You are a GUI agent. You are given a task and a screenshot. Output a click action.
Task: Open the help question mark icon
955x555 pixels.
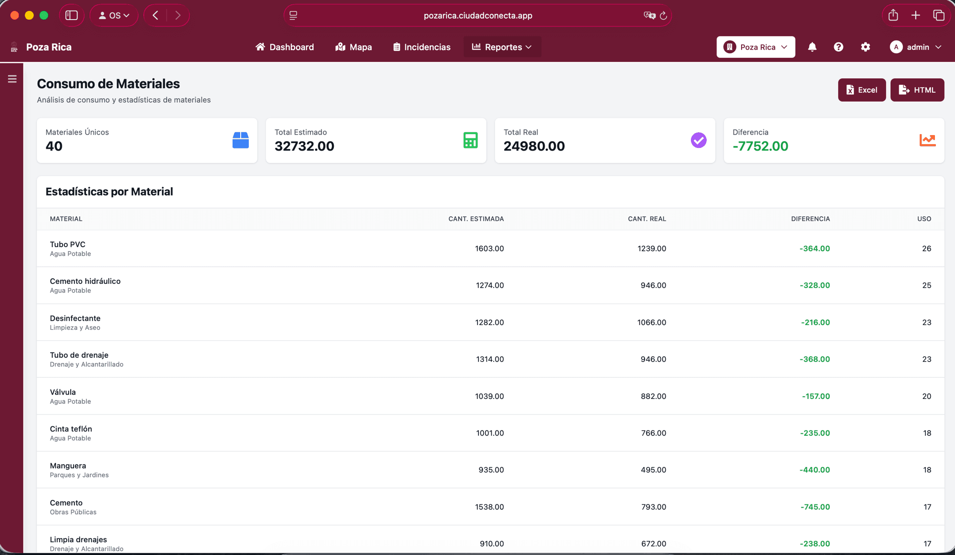(x=838, y=47)
